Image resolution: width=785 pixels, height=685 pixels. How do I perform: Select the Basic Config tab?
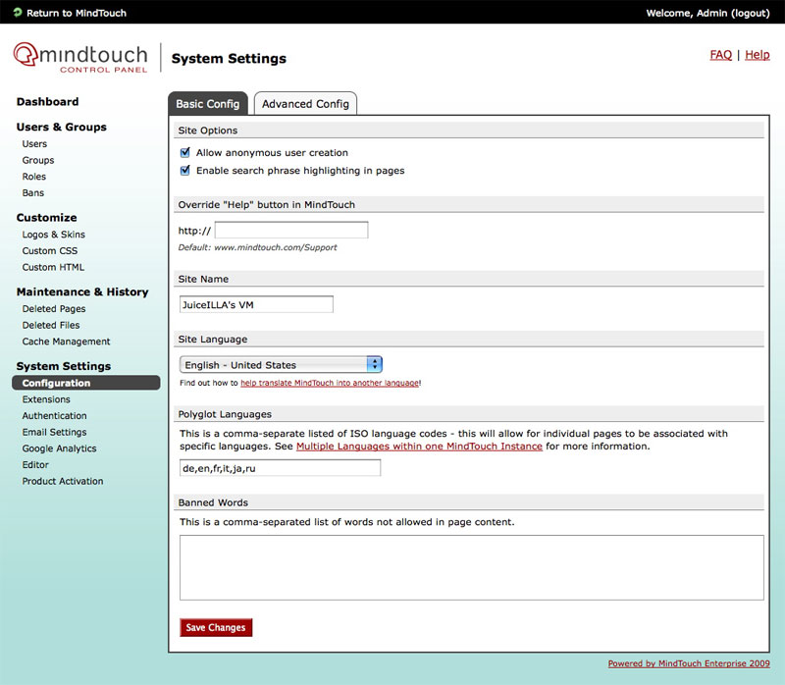[208, 104]
